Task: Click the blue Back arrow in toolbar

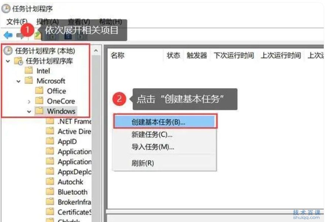Action: coord(8,35)
